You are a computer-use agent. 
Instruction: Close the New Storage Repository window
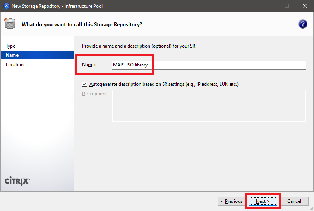pyautogui.click(x=305, y=6)
